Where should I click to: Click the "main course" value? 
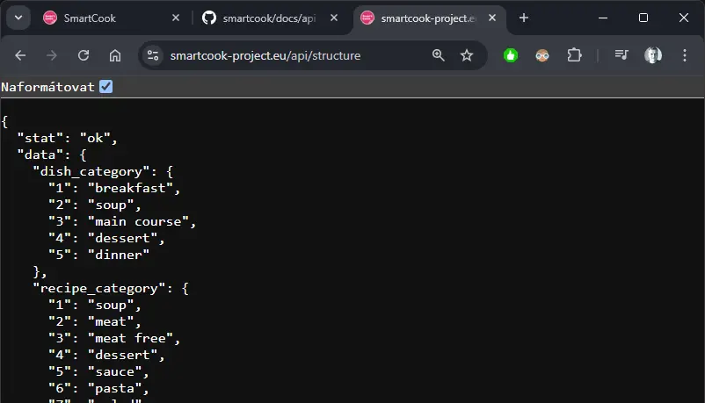click(138, 221)
